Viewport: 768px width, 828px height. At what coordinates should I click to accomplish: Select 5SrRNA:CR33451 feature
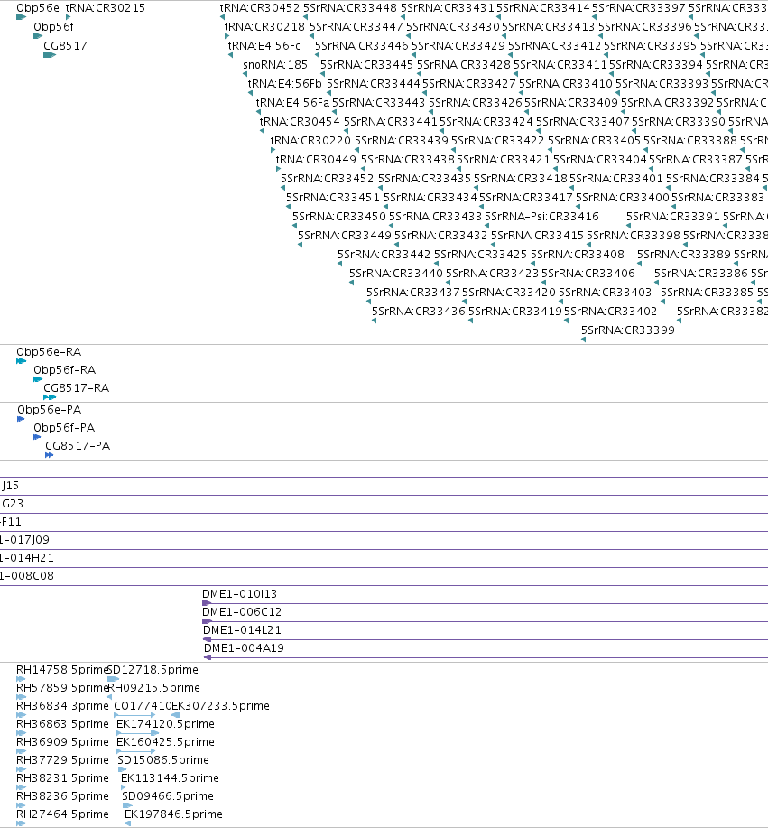(x=332, y=198)
